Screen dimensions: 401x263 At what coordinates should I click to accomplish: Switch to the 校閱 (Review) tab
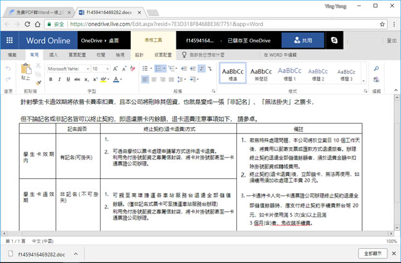tap(101, 55)
